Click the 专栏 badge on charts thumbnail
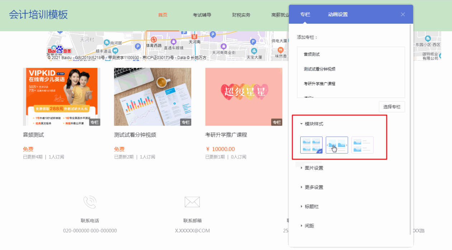The width and height of the screenshot is (452, 250). [185, 122]
